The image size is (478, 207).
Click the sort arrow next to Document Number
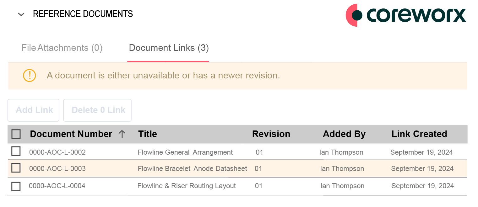tap(122, 134)
